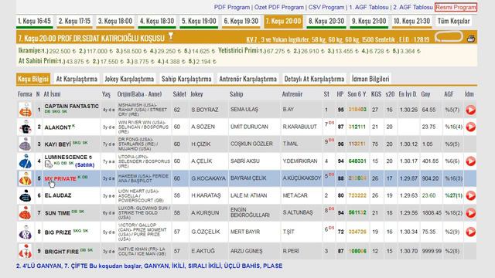
Task: Open the Sahip Karşılaştırma tab
Action: coord(186,79)
